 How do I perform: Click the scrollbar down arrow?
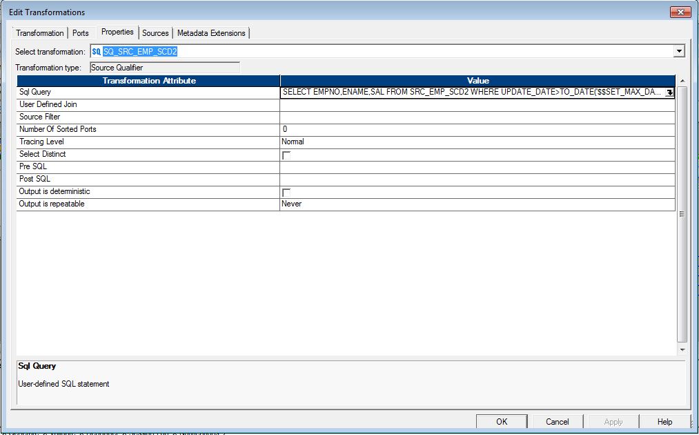[680, 349]
